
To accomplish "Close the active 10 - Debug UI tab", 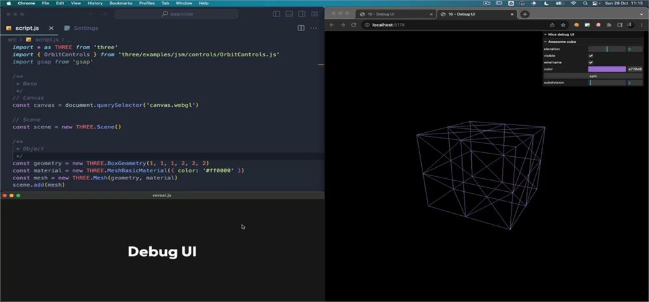I will point(512,14).
